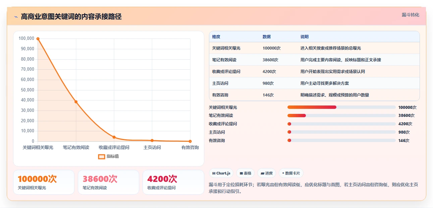433x208 pixels.
Task: Click the 38600次 data card
Action: point(108,182)
